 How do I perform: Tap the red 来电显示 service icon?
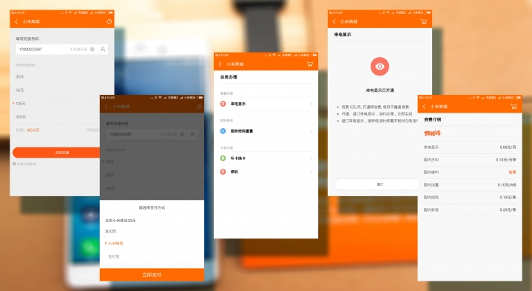click(x=223, y=104)
